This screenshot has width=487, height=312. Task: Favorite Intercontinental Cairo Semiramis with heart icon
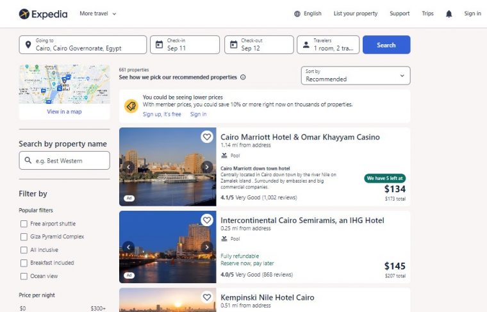tap(207, 220)
